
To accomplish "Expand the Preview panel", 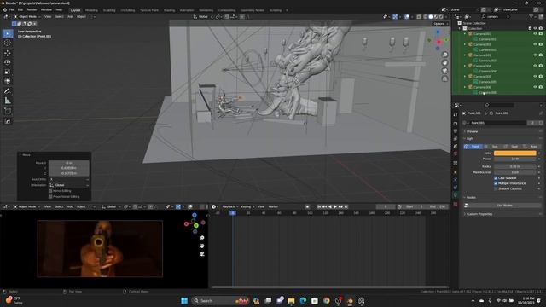I will pyautogui.click(x=472, y=131).
